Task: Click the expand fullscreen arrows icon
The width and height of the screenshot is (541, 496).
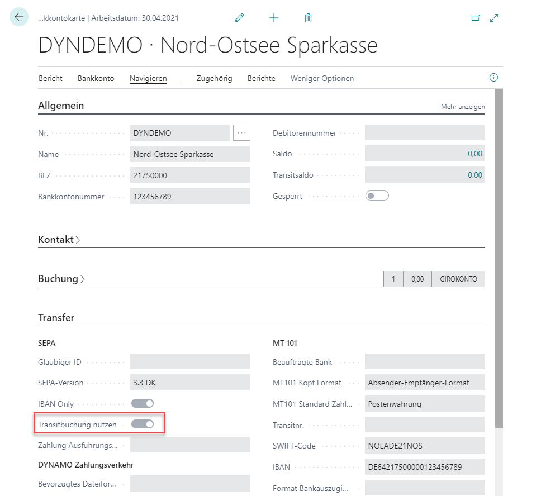Action: (494, 18)
